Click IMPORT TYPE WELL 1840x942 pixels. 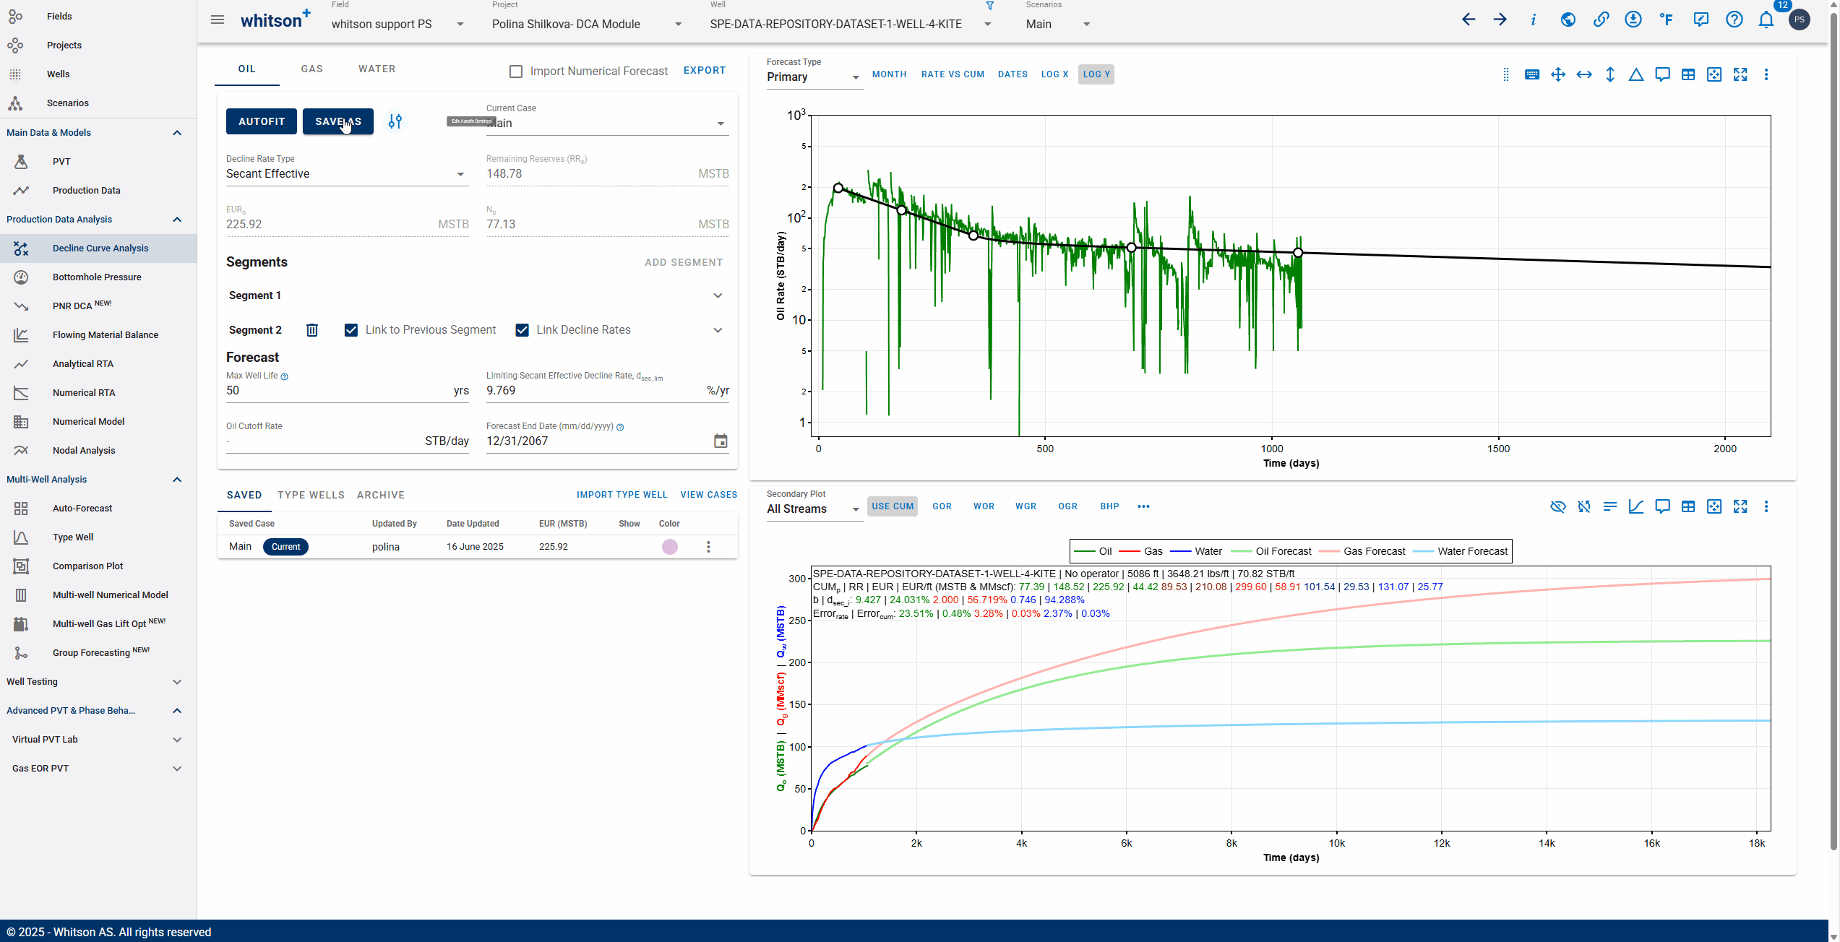(x=622, y=496)
